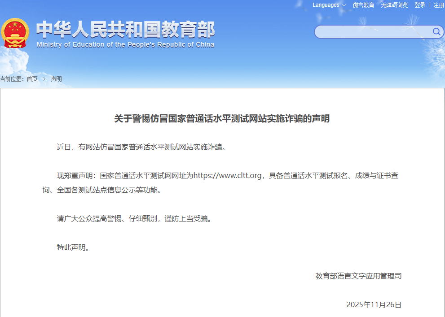445x317 pixels.
Task: Click the 注册 register link
Action: point(439,5)
